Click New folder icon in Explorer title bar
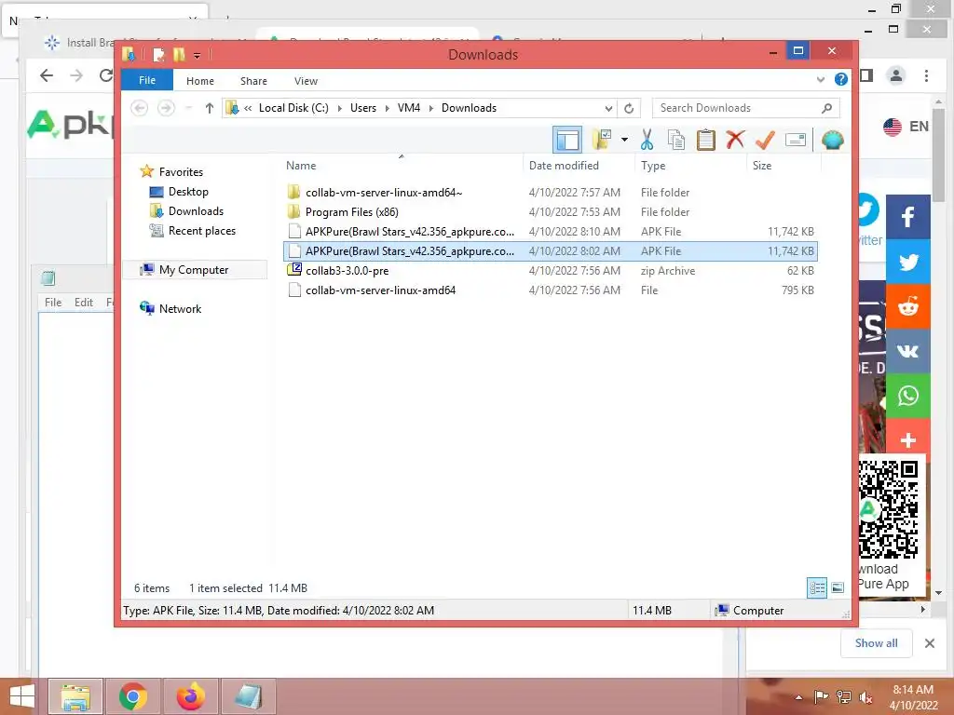954x715 pixels. pyautogui.click(x=179, y=55)
